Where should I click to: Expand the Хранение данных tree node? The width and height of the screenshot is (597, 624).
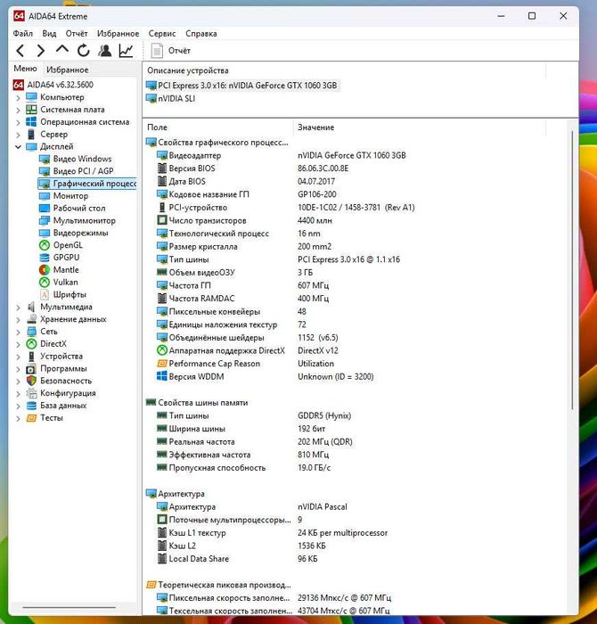point(18,319)
